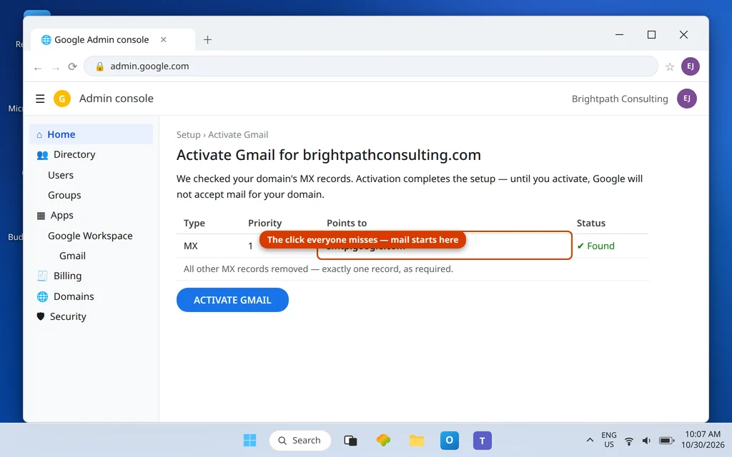Click the MX record type cell
Image resolution: width=732 pixels, height=457 pixels.
pyautogui.click(x=190, y=246)
